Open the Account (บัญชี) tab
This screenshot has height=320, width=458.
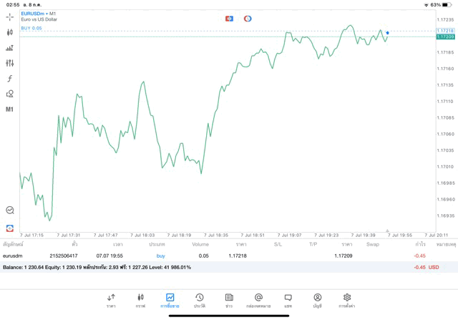[317, 300]
